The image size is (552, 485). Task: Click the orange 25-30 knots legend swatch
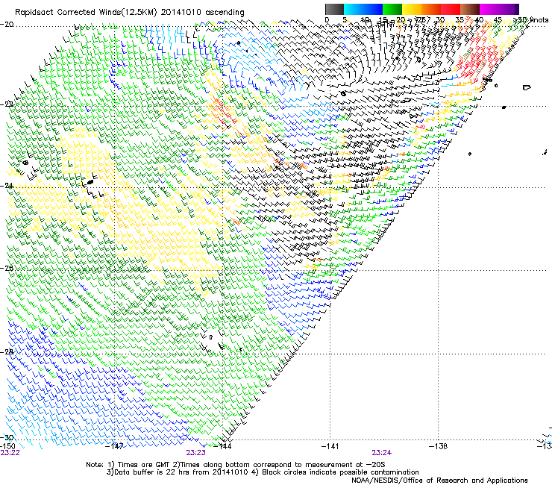pos(431,9)
